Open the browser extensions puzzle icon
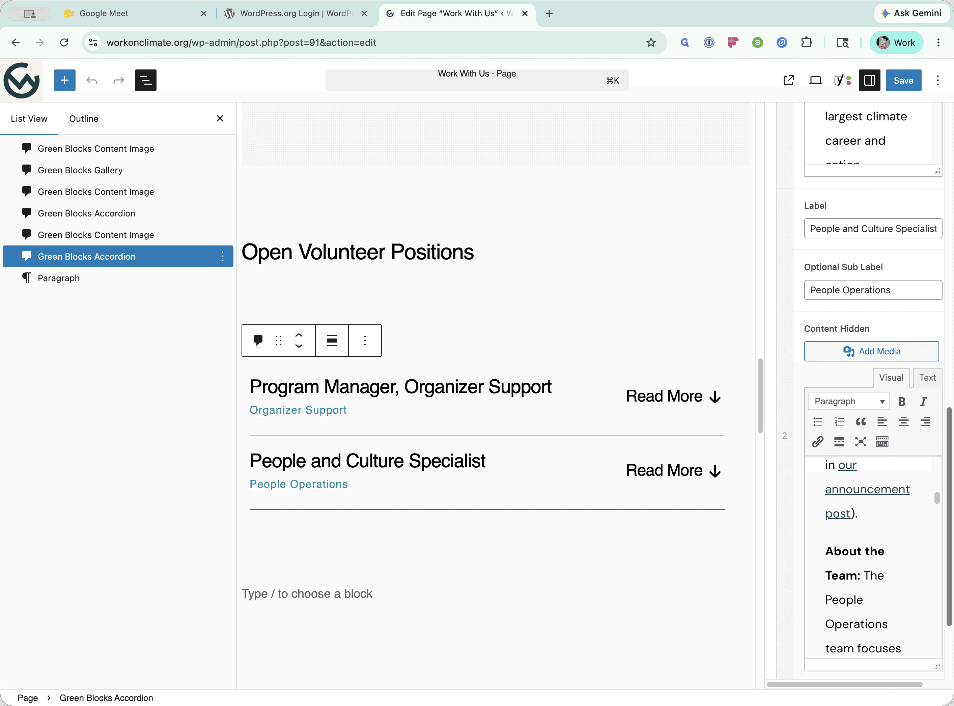Viewport: 954px width, 706px height. 807,42
